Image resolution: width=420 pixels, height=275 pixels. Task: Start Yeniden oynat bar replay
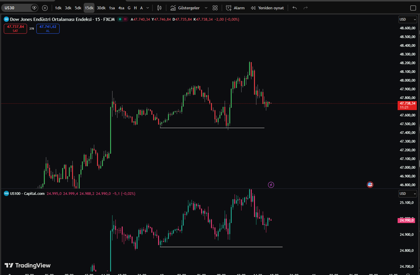point(267,8)
